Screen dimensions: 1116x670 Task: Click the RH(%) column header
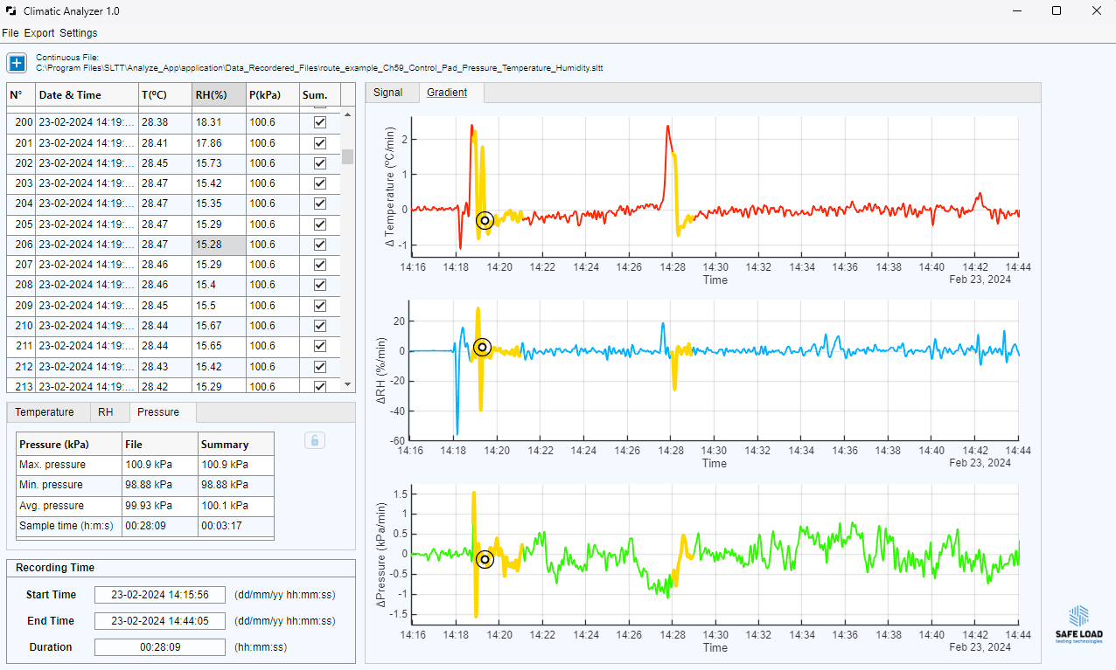tap(219, 95)
